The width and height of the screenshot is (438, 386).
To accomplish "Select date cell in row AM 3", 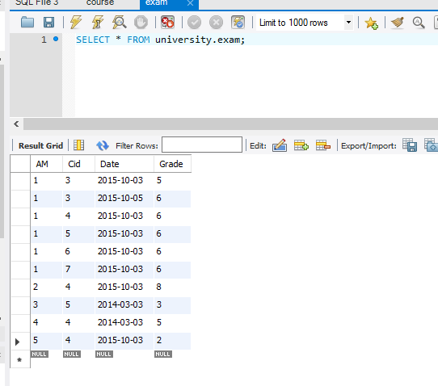I will (124, 304).
